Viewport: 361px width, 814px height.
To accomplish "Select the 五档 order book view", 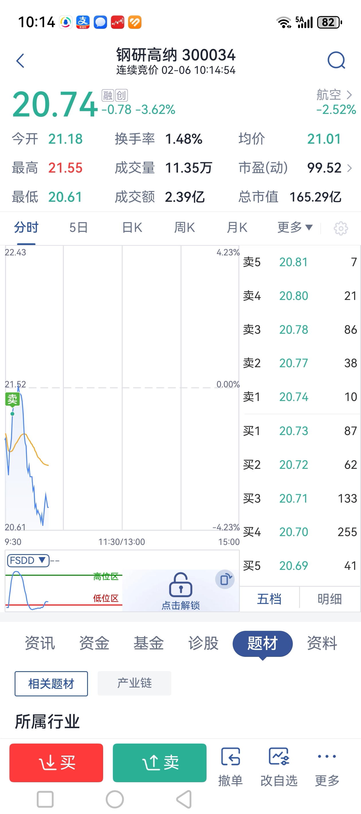I will pos(269,599).
